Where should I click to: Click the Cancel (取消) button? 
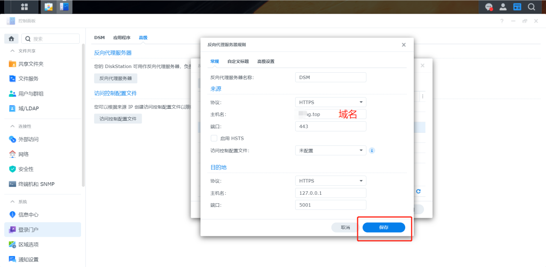point(346,227)
